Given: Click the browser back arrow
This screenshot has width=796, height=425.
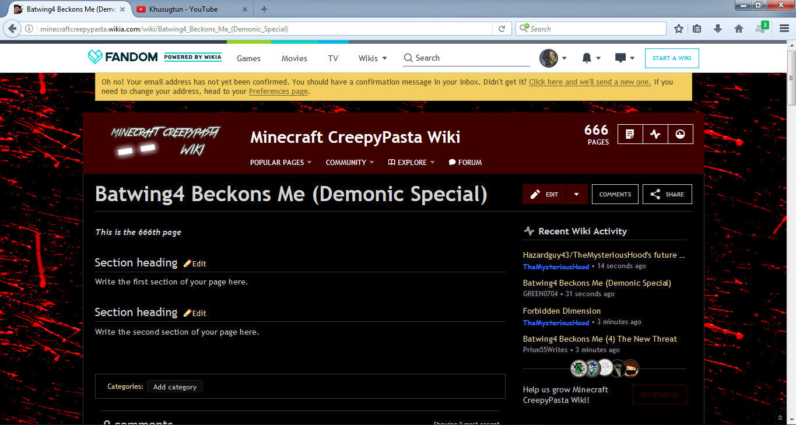Looking at the screenshot, I should coord(11,29).
